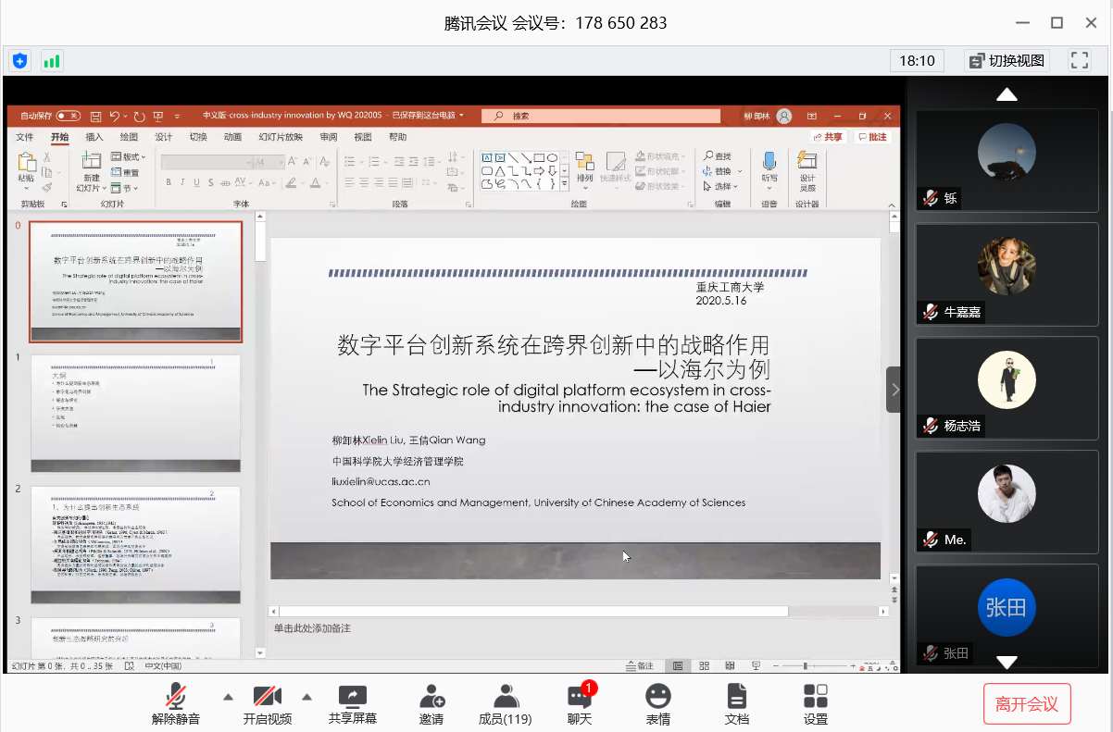Image resolution: width=1113 pixels, height=732 pixels.
Task: Open the Documents (文档) icon
Action: coord(736,697)
